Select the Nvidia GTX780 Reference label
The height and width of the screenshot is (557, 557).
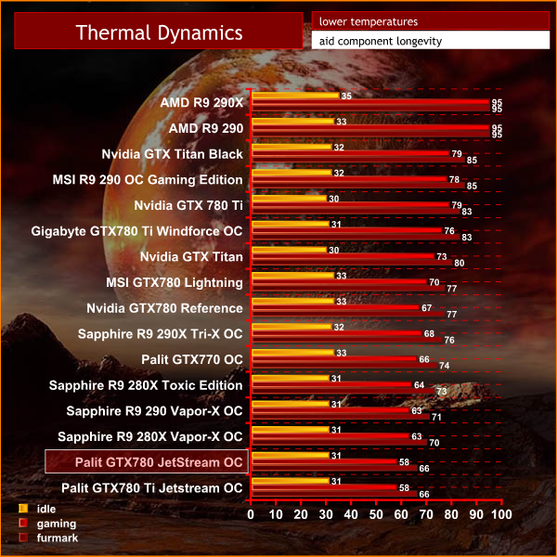point(165,308)
